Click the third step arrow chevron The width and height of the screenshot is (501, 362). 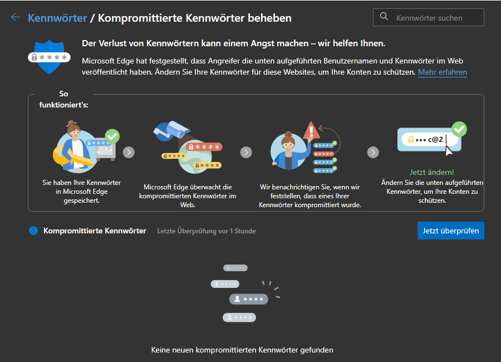click(373, 152)
